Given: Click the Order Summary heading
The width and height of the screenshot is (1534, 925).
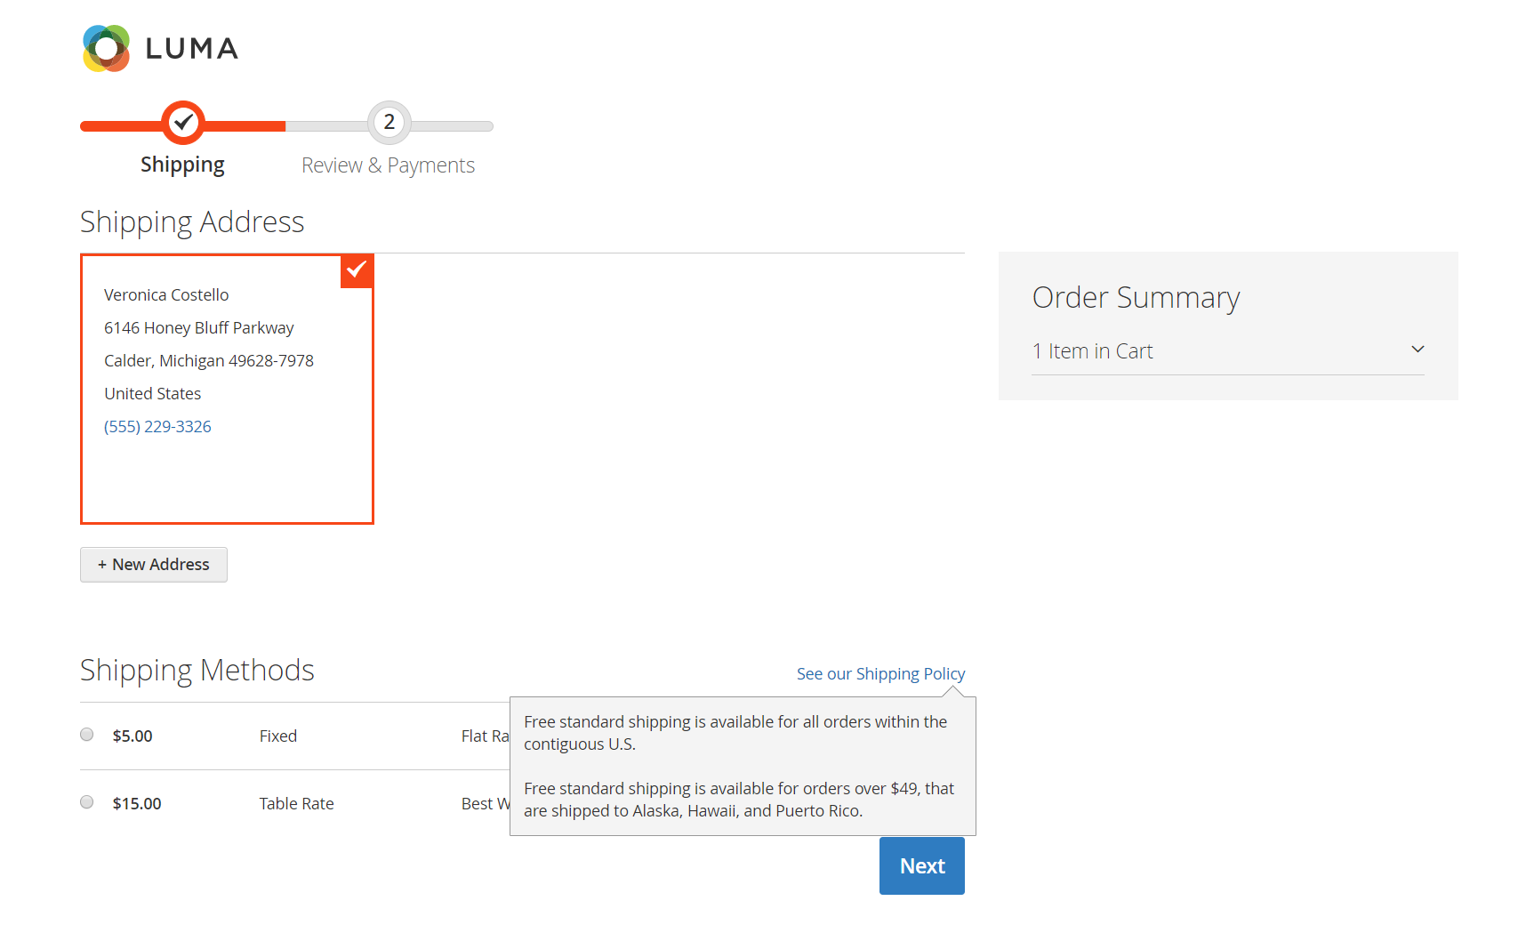Looking at the screenshot, I should [1136, 297].
